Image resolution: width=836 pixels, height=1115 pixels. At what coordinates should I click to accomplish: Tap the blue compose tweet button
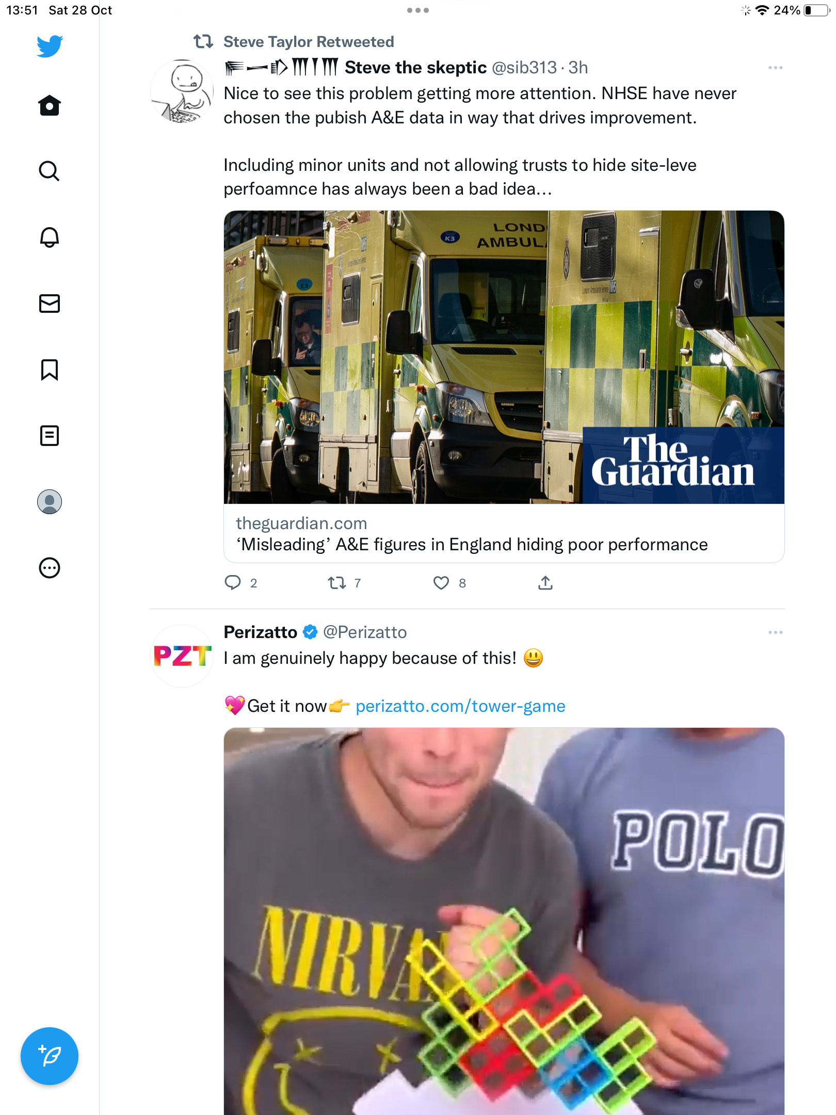click(50, 1056)
